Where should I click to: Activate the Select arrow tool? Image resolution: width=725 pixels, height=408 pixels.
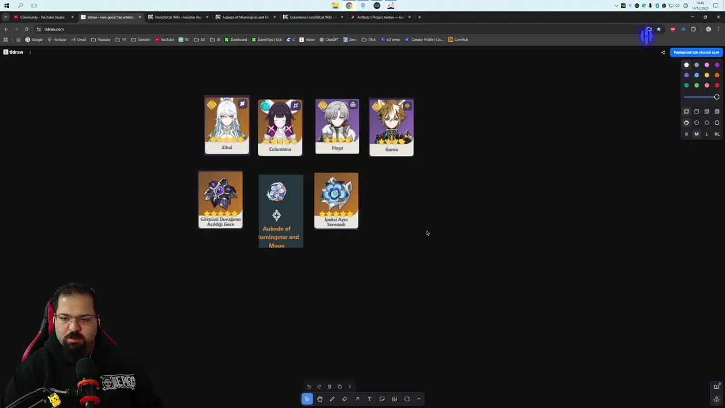pos(307,399)
